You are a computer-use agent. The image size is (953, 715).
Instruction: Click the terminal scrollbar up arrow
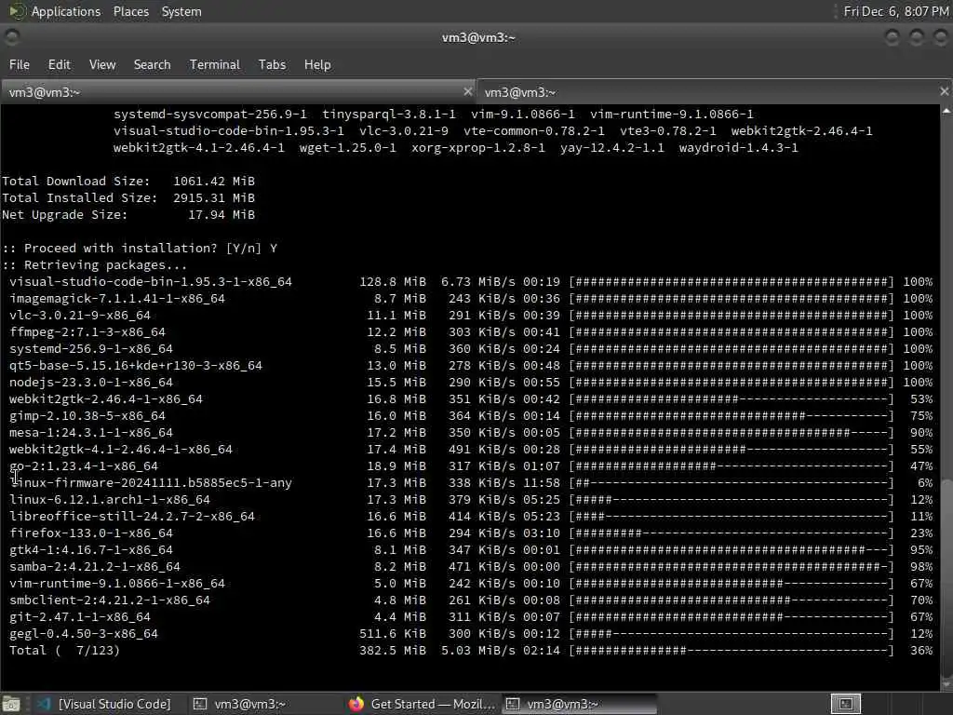946,111
